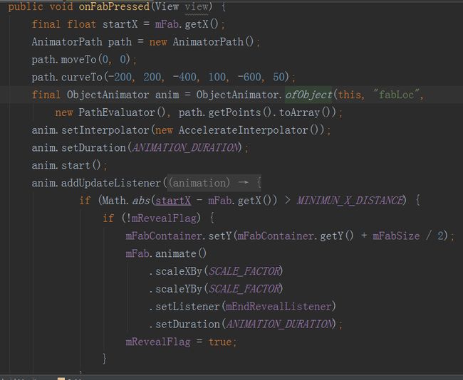
Task: Click the true value assigned to mRevealFlag
Action: 220,342
